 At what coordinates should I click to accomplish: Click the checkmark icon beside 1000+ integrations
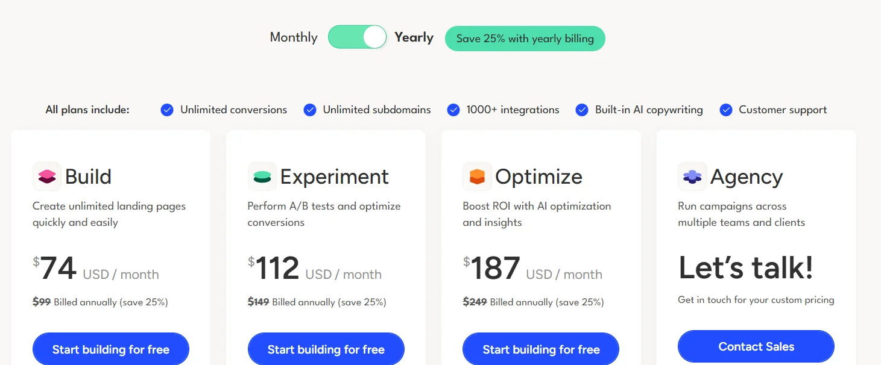click(x=453, y=110)
